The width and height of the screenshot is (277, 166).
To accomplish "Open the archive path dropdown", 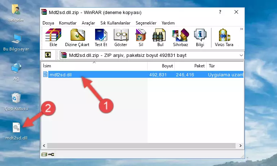I will (241, 55).
